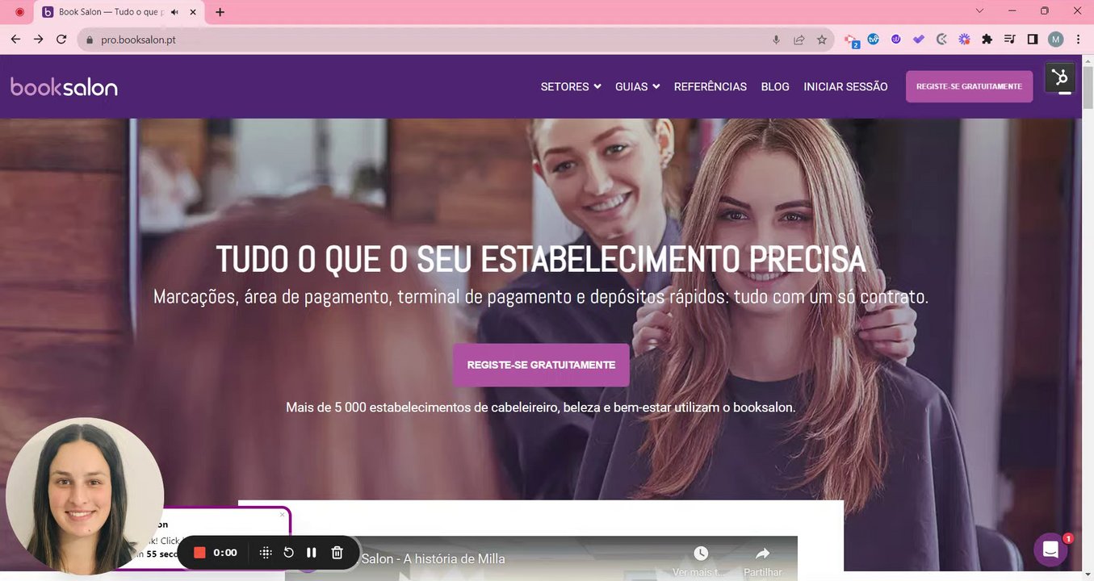Open the purple circular 'u' extension
The width and height of the screenshot is (1094, 581).
pyautogui.click(x=896, y=39)
